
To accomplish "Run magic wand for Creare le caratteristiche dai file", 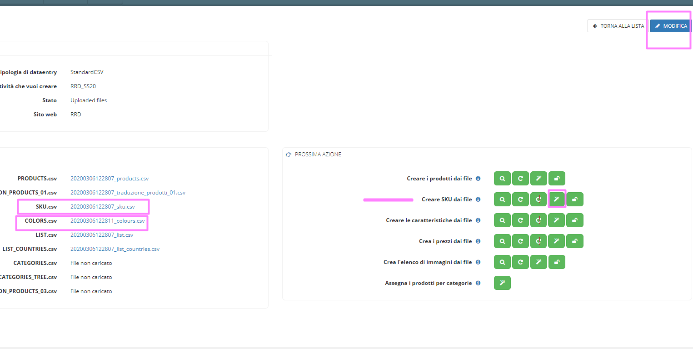I will (x=557, y=220).
